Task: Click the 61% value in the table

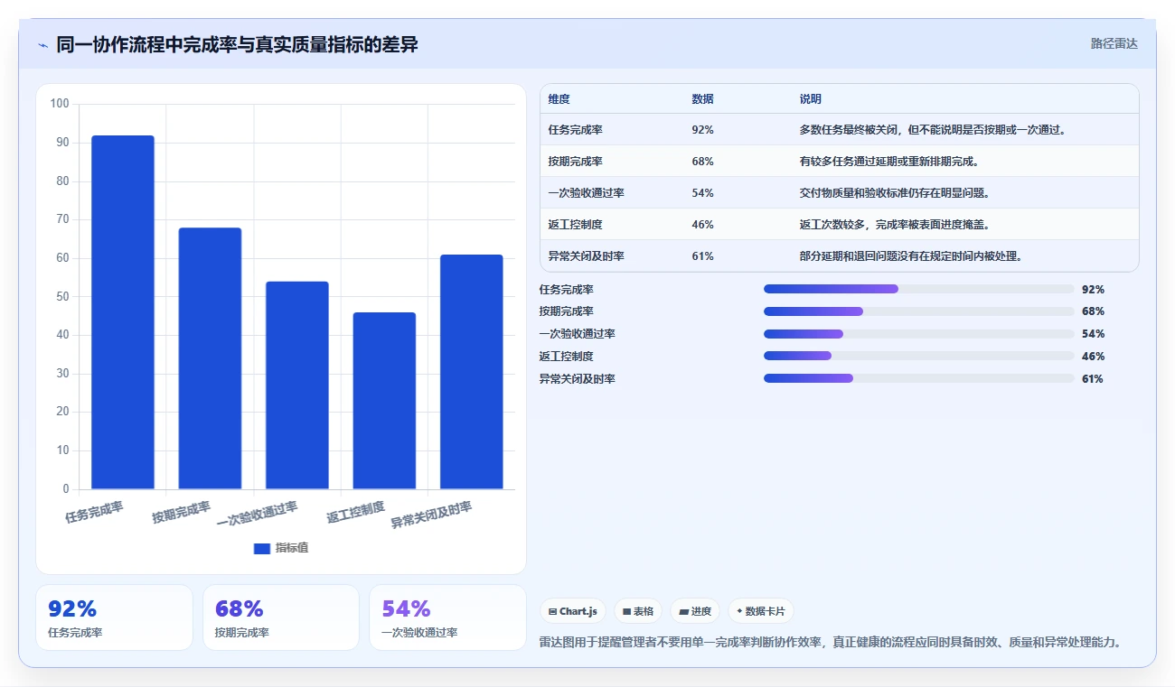Action: [x=702, y=256]
